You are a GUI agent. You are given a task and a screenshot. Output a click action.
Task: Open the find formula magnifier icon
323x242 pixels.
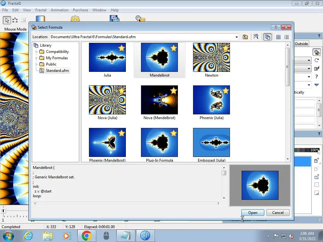(x=256, y=37)
